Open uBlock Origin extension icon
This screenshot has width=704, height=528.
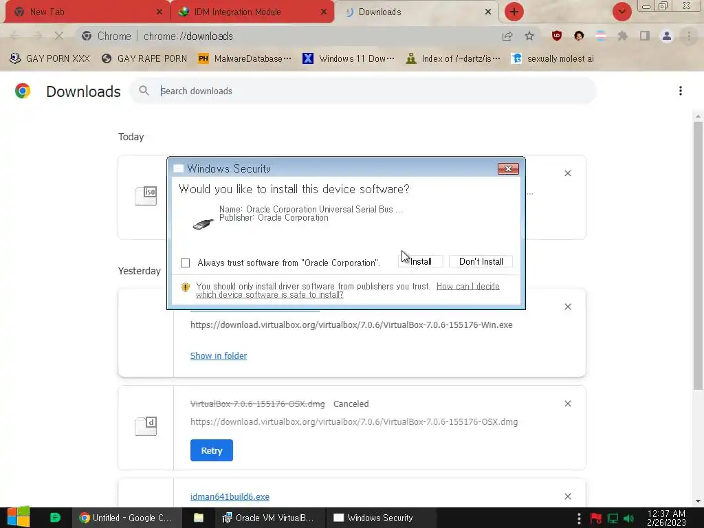pyautogui.click(x=557, y=36)
